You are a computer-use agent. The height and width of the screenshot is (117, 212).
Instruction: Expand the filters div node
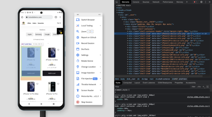point(126,27)
